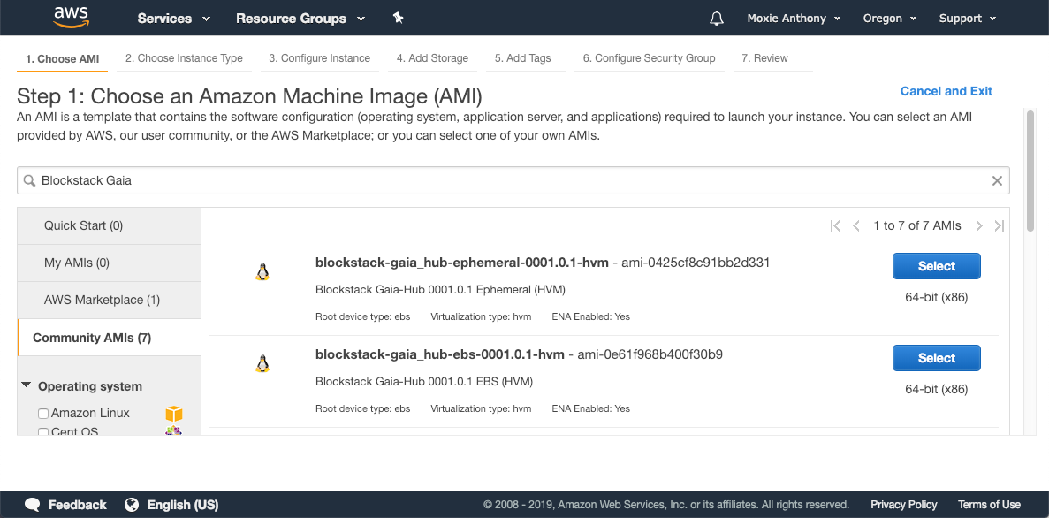Open the Moxie Anthony account menu
This screenshot has height=518, width=1049.
coord(794,19)
